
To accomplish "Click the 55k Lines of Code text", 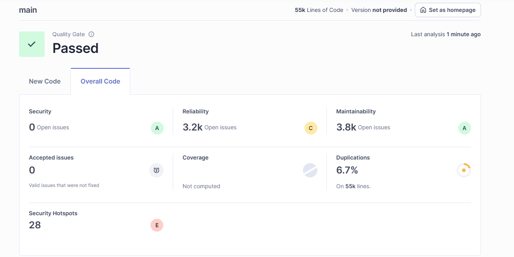I will pos(319,10).
